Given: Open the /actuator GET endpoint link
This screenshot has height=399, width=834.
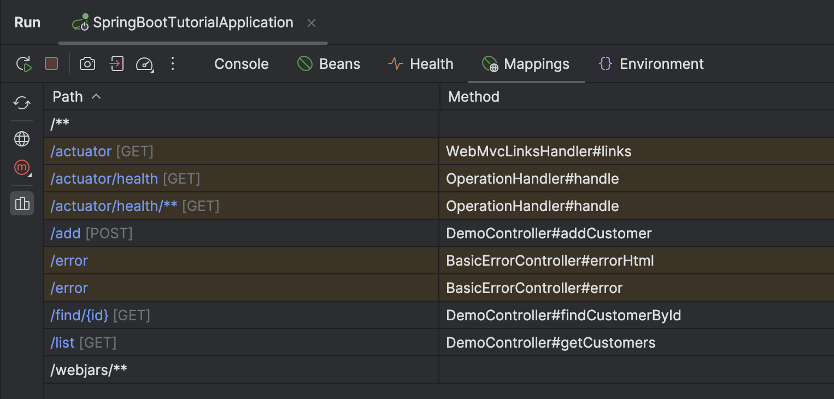Looking at the screenshot, I should pos(81,151).
